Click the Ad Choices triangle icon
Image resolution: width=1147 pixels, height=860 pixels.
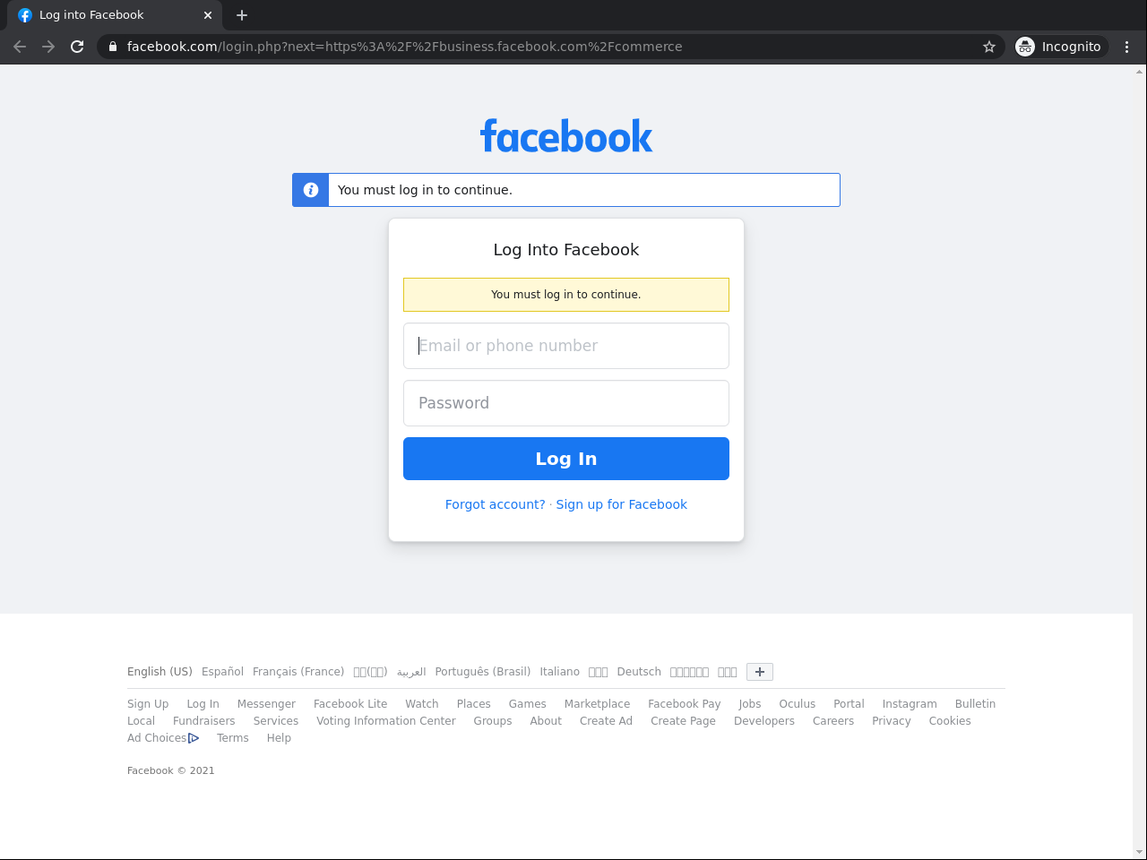(x=194, y=738)
